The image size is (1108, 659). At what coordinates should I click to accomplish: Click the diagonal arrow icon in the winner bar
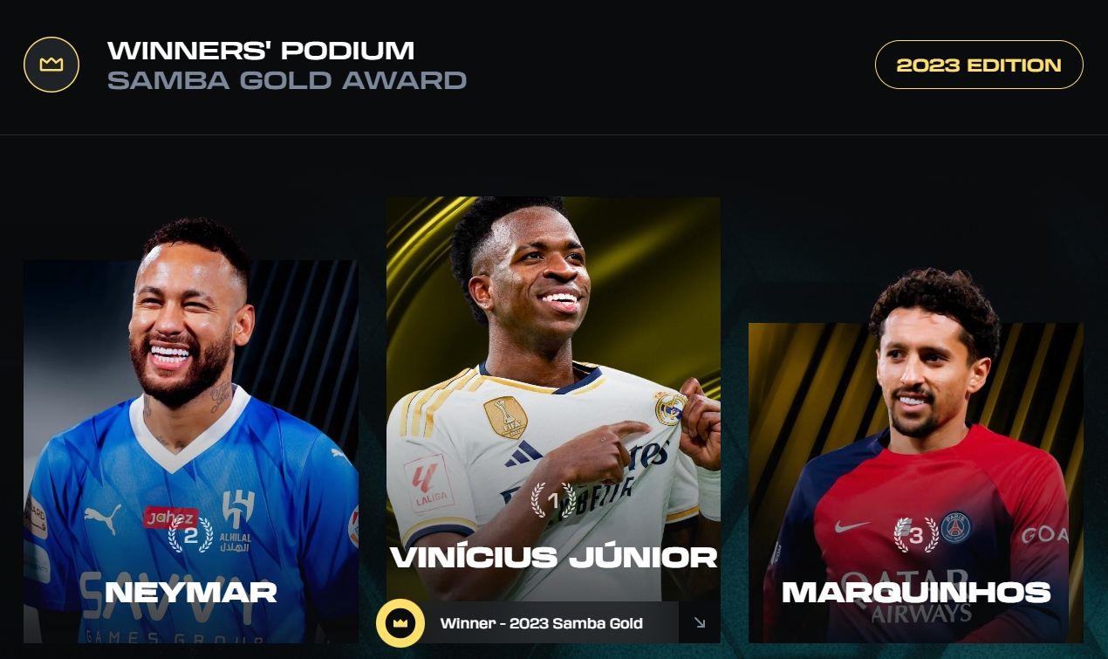point(700,622)
